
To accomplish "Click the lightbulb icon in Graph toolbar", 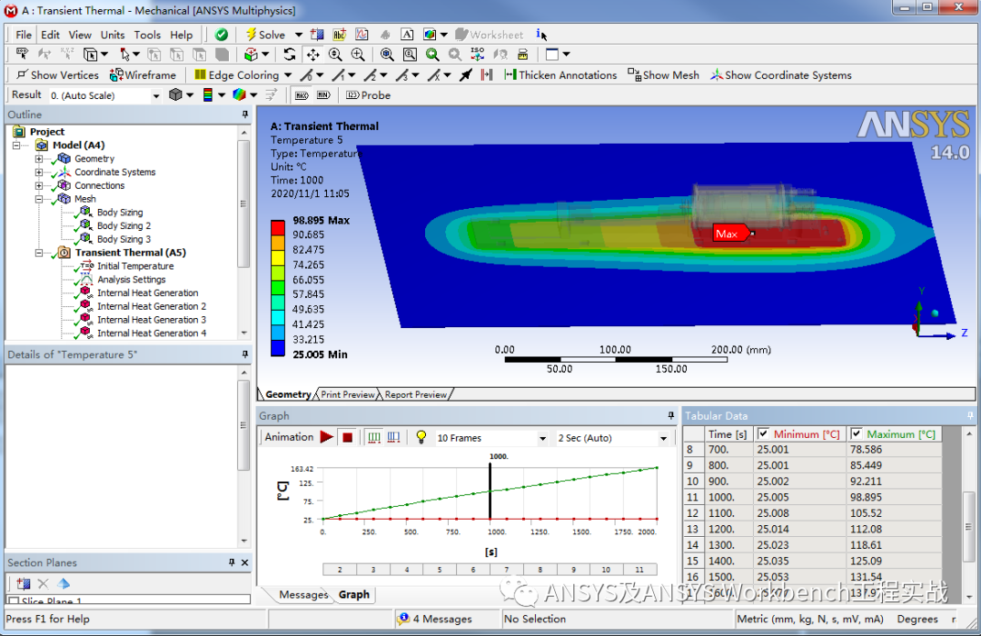I will [x=421, y=438].
